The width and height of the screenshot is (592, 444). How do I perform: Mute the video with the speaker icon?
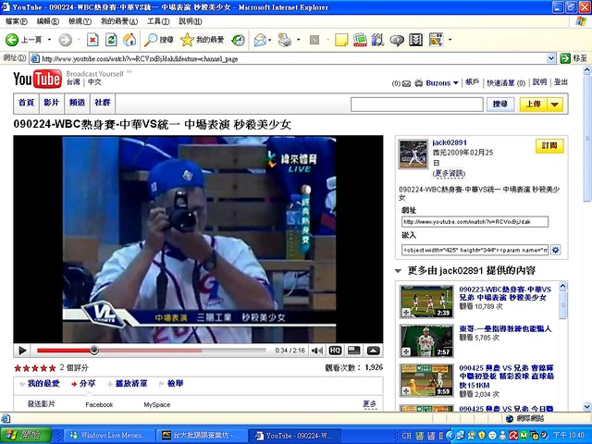317,351
